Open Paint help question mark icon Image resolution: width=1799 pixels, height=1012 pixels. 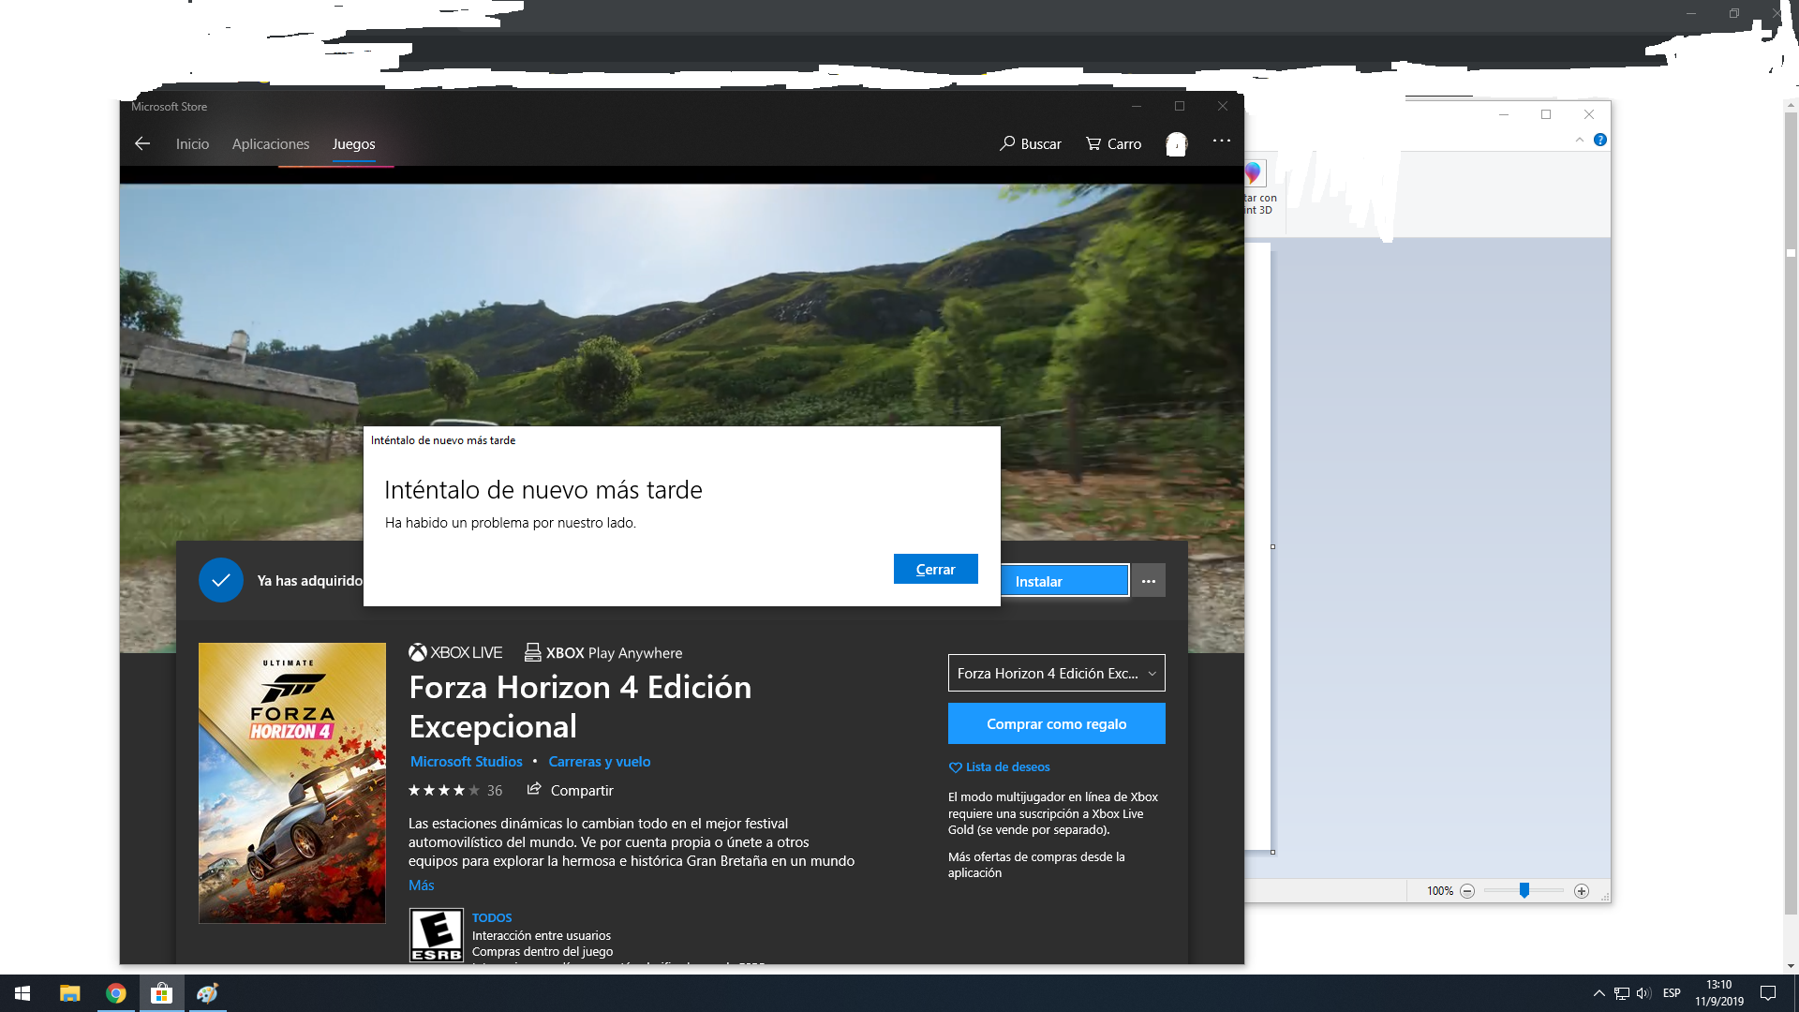click(x=1600, y=140)
